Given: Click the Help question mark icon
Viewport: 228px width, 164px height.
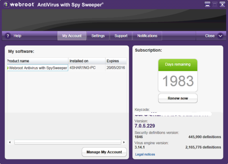Looking at the screenshot, I should tap(8, 36).
